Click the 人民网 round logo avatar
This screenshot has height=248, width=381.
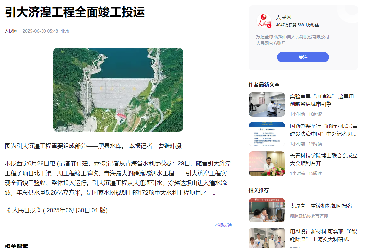coord(264,21)
